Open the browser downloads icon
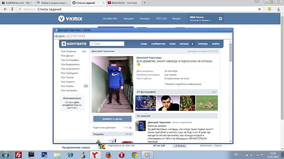 279,9
